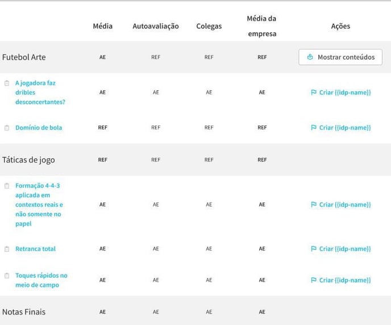Click flag icon in Retranca total row
391x325 pixels.
(x=314, y=249)
